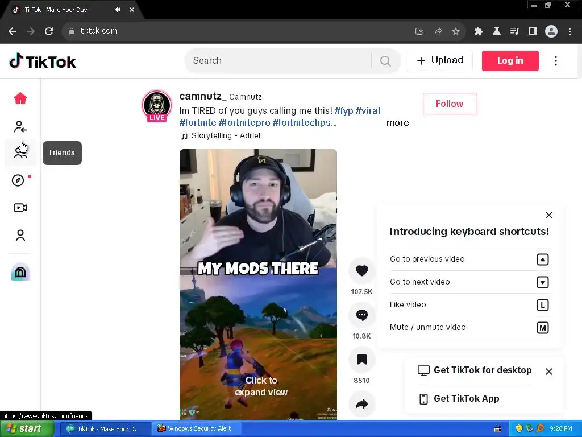Click the search magnifier icon
The image size is (582, 437).
tap(385, 60)
